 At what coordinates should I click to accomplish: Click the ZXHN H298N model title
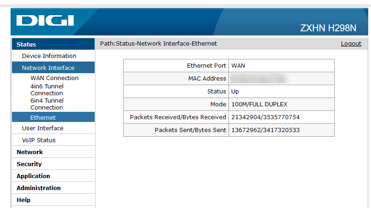328,28
